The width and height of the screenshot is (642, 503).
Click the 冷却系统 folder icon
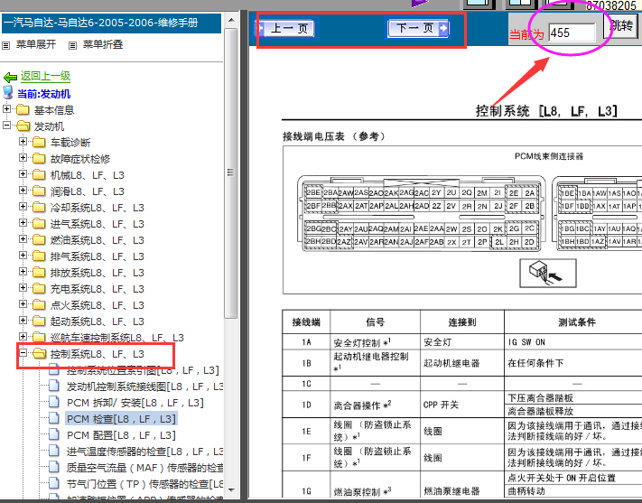tap(39, 208)
